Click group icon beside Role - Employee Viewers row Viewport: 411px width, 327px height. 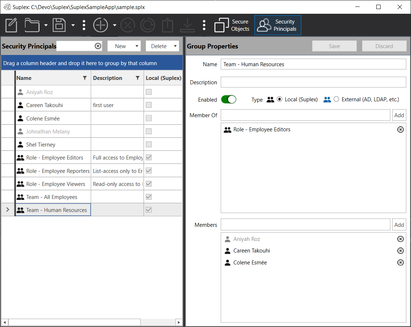[21, 184]
